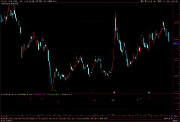Screen dimensions: 180x122
Task: Switch to the 5分钟 period tab
Action: (x=15, y=1)
